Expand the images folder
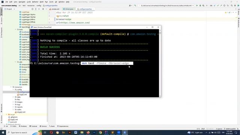 [x=13, y=102]
